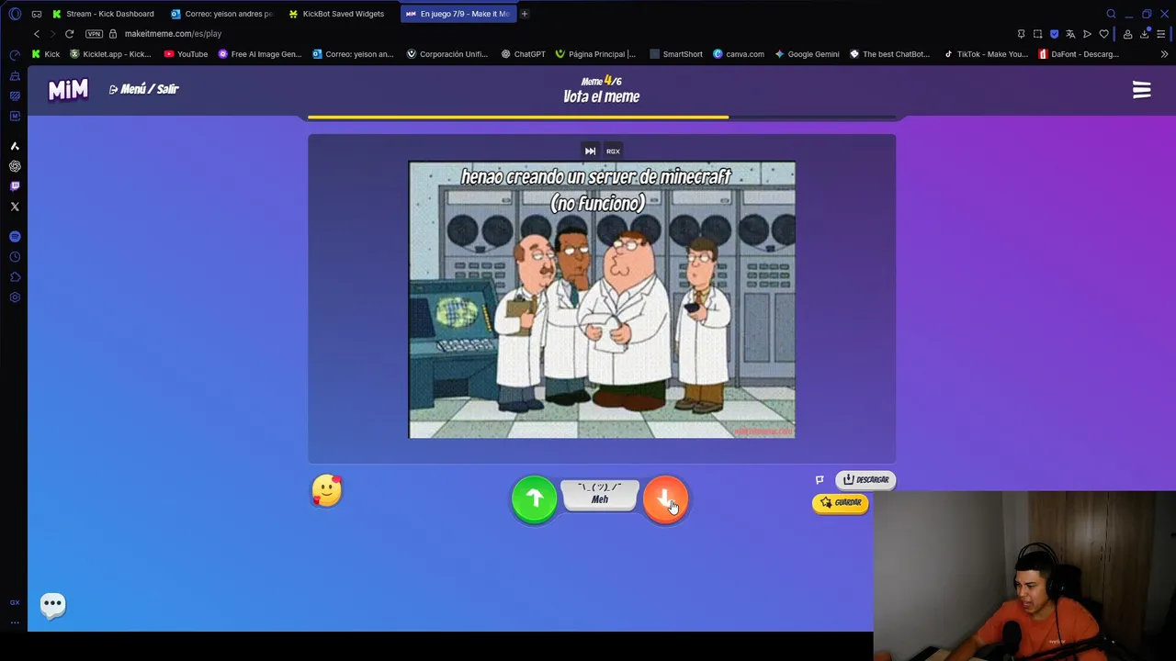Switch to the Correo Outlook tab
Image resolution: width=1176 pixels, height=661 pixels.
point(222,14)
